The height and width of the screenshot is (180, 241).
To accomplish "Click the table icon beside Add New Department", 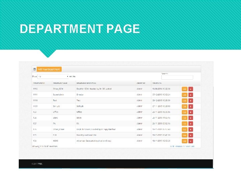I will coord(34,69).
